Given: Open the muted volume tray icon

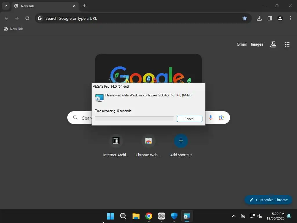Looking at the screenshot, I should tap(260, 216).
